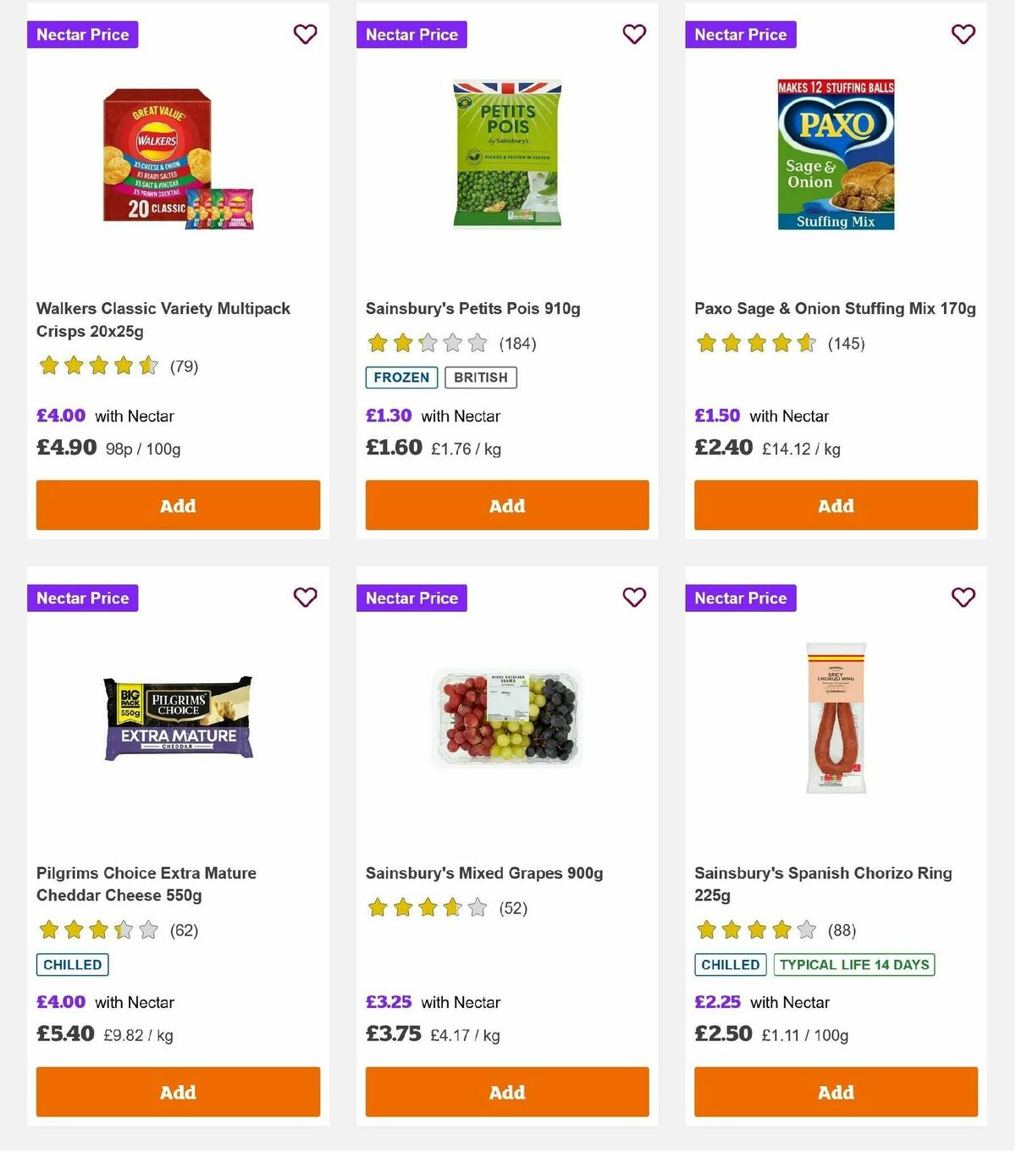
Task: Expand the (88) reviews on Spanish Chorizo Ring
Action: click(x=839, y=930)
